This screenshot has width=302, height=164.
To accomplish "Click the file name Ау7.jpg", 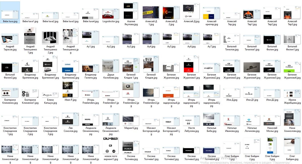I will 212,47.
